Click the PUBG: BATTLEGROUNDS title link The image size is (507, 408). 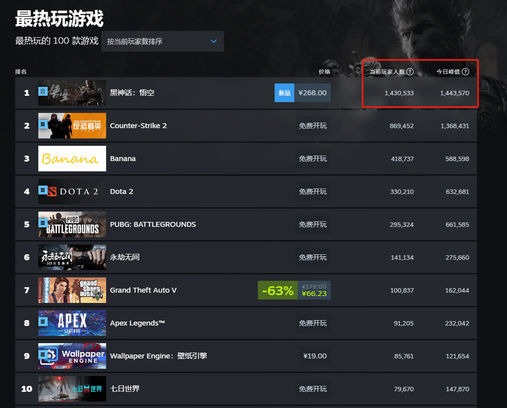tap(153, 224)
